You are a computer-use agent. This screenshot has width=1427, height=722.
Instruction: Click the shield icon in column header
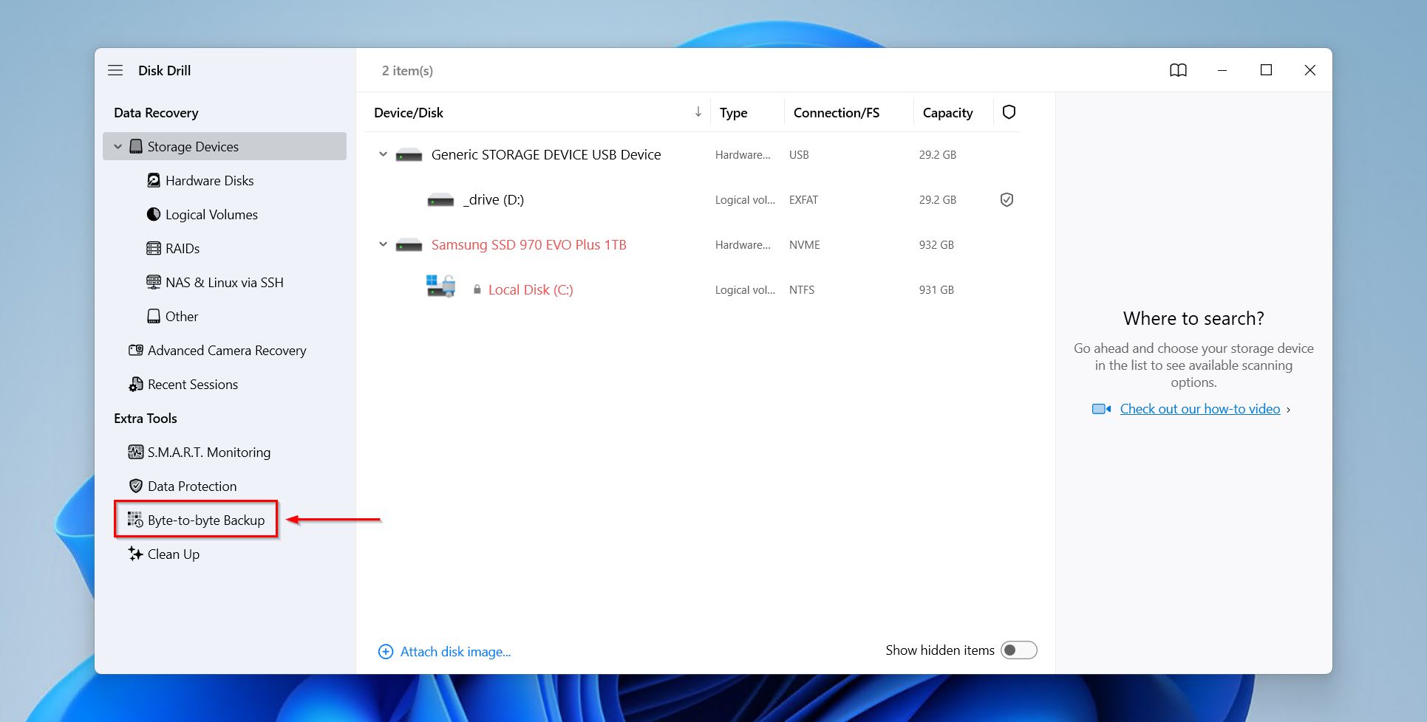point(1009,112)
